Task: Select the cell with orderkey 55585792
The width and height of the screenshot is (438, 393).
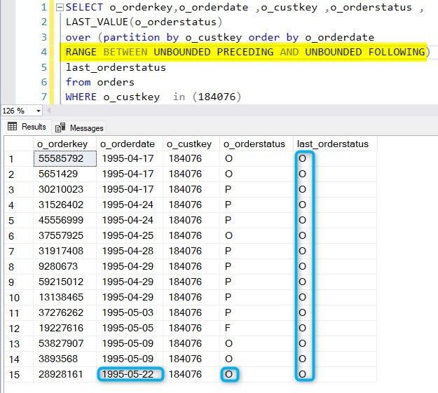Action: coord(64,158)
